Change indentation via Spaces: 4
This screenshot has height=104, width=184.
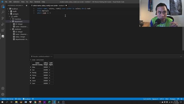pos(155,99)
